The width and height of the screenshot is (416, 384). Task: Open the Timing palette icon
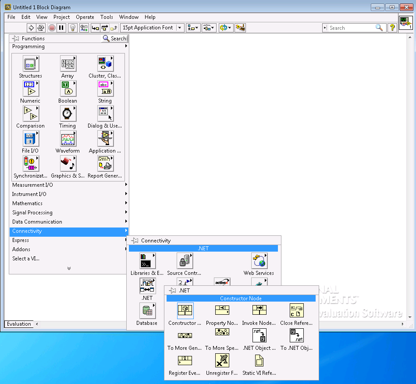(68, 114)
